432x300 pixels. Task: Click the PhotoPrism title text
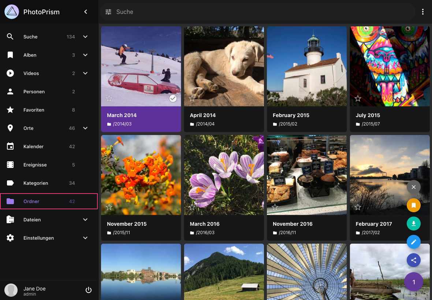[41, 12]
